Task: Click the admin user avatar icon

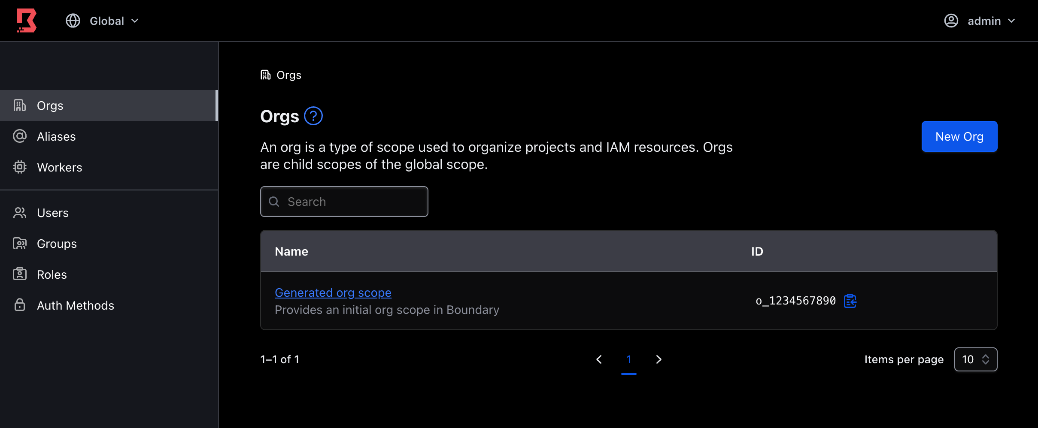Action: pos(951,21)
